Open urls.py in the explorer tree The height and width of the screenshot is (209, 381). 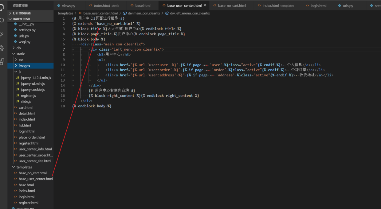(x=24, y=36)
